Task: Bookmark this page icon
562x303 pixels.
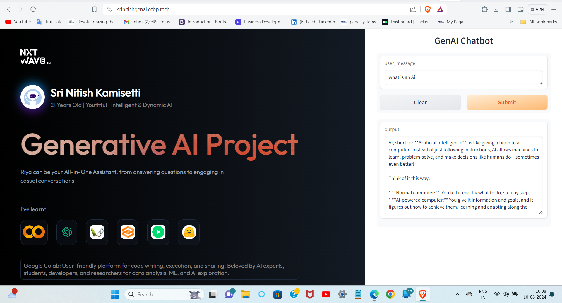Action: (x=94, y=9)
